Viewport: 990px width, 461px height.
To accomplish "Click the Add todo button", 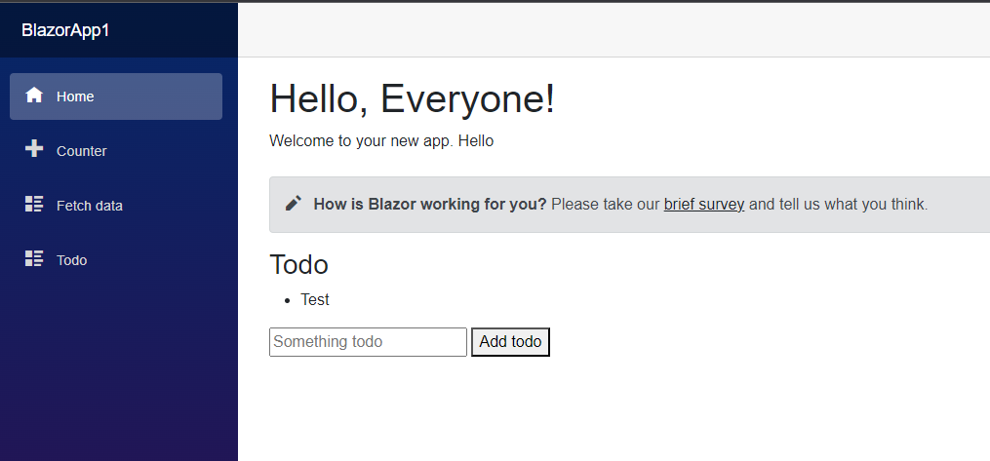I will (x=510, y=342).
